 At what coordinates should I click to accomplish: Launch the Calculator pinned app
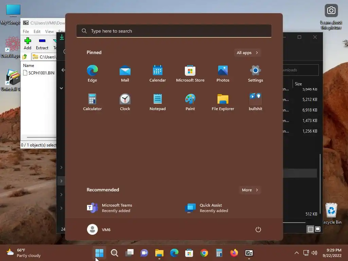point(92,102)
